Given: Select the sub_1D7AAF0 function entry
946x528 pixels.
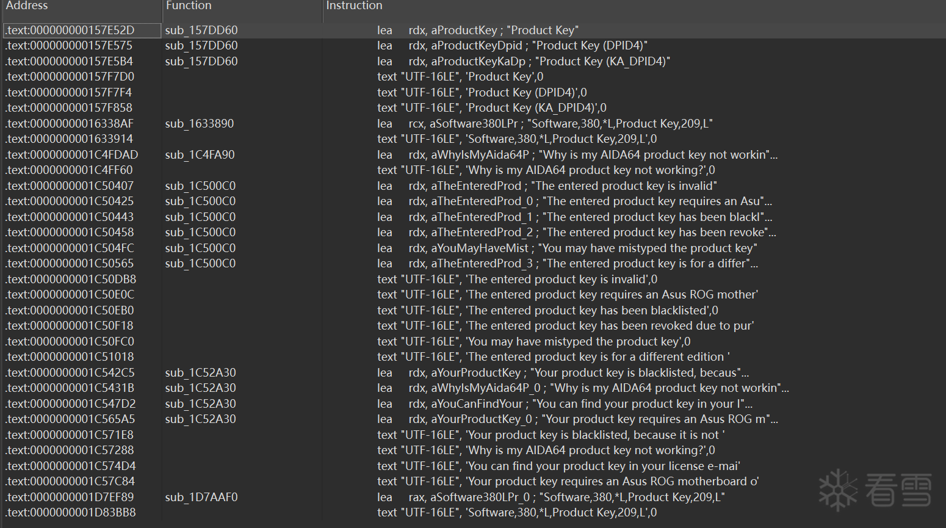Looking at the screenshot, I should [x=201, y=497].
